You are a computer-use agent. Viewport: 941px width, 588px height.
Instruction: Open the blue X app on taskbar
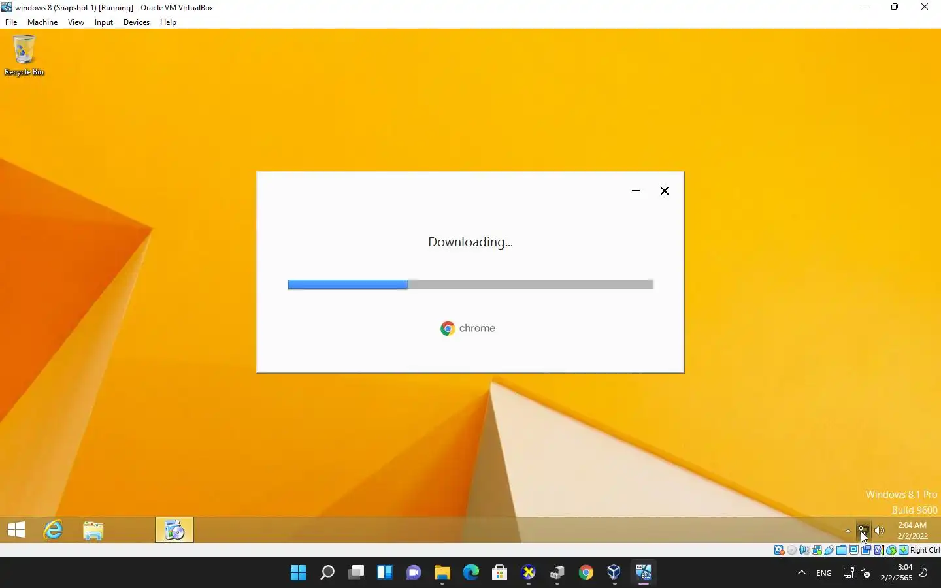pos(528,573)
